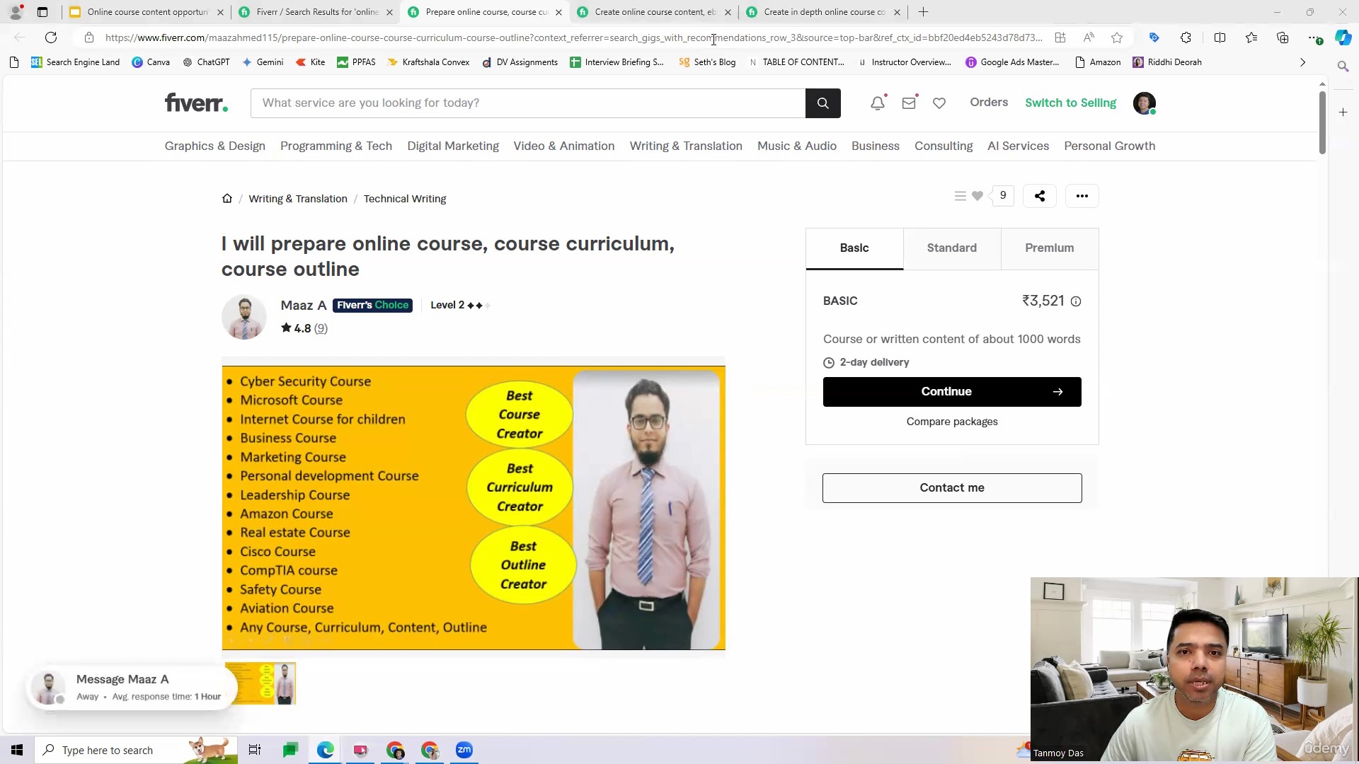Click Contact me button
The width and height of the screenshot is (1359, 764).
952,488
